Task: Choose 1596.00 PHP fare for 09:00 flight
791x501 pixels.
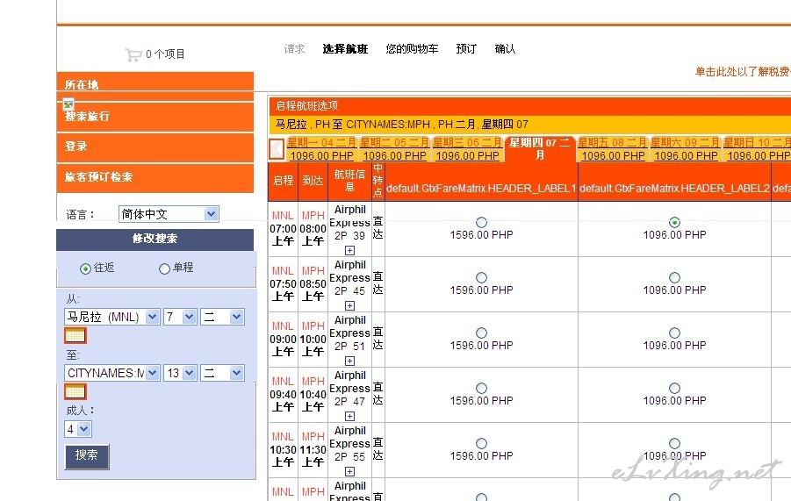Action: [481, 333]
